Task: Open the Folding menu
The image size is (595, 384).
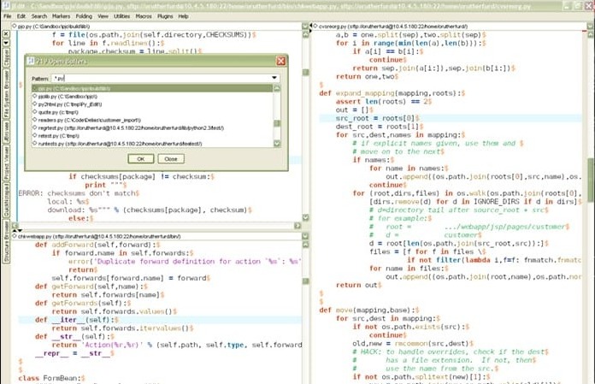Action: [x=84, y=15]
